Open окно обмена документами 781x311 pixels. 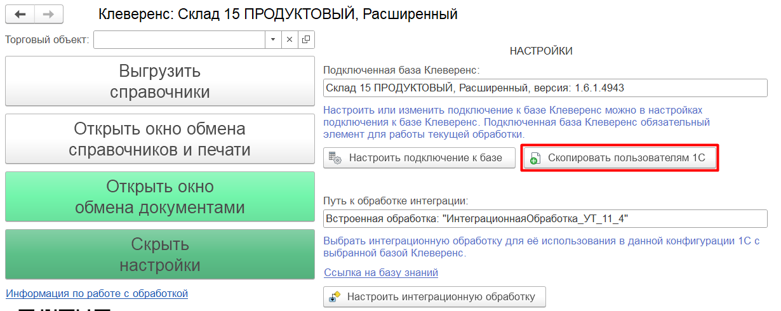pyautogui.click(x=160, y=197)
